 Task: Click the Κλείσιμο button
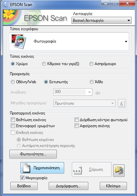click(113, 186)
